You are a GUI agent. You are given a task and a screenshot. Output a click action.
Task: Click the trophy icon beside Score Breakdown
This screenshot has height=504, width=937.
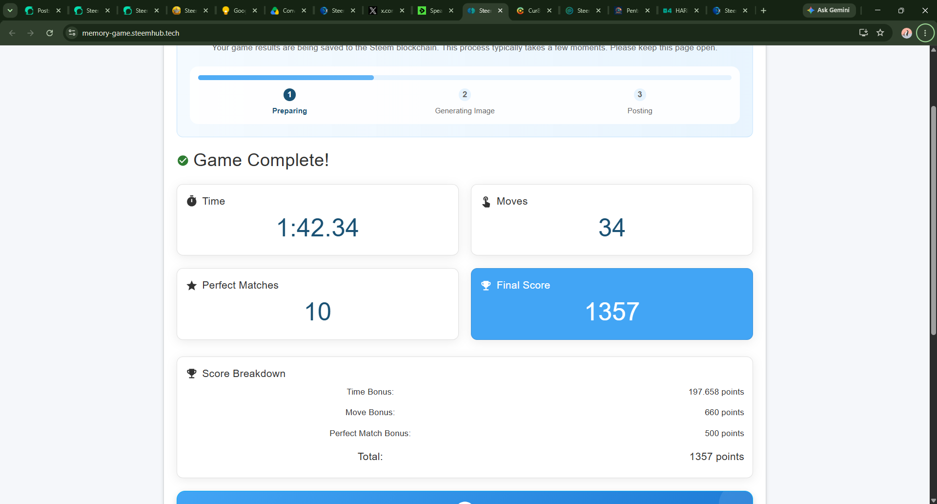tap(192, 374)
